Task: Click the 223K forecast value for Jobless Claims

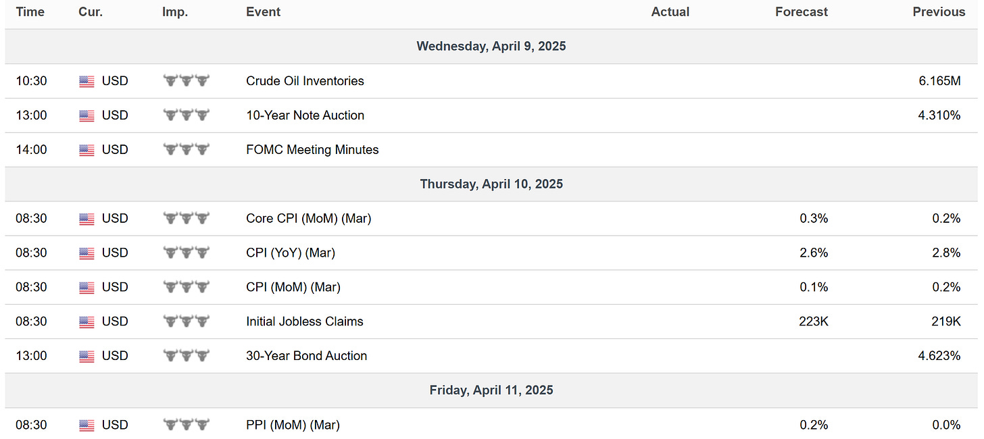Action: [x=814, y=321]
